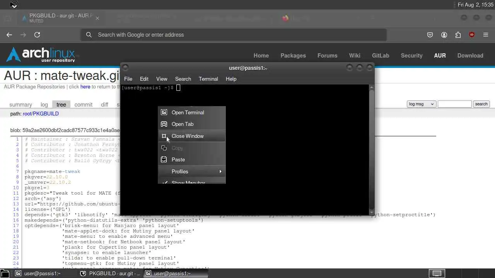Click the workspace switcher in bottom panel
Viewport: 495px width, 278px height.
tap(437, 273)
